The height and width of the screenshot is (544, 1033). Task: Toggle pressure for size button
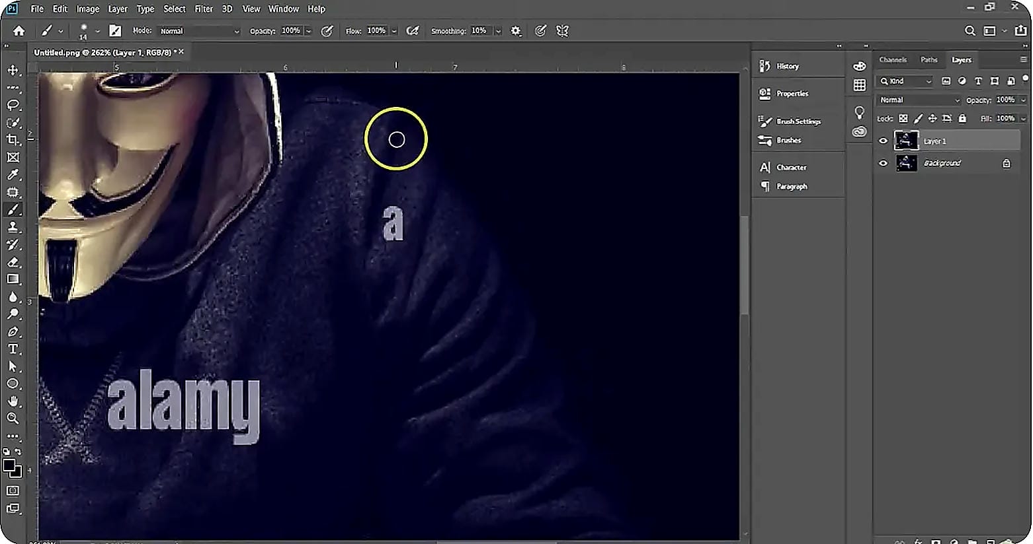tap(540, 31)
